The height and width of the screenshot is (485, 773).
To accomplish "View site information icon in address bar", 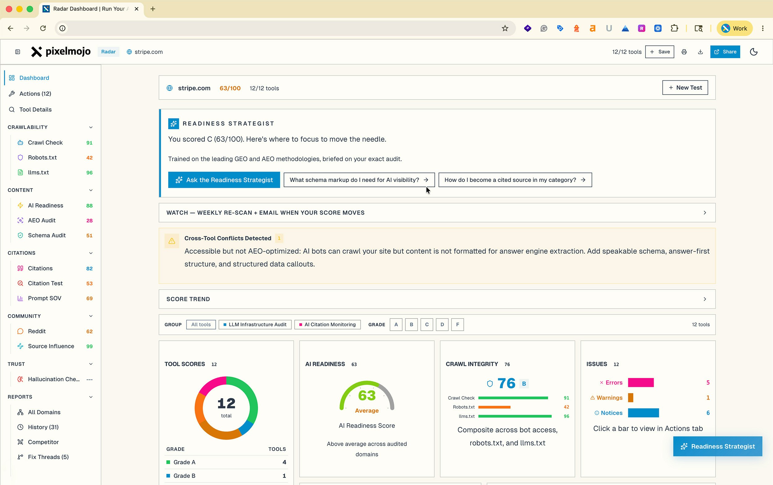I will [x=62, y=28].
